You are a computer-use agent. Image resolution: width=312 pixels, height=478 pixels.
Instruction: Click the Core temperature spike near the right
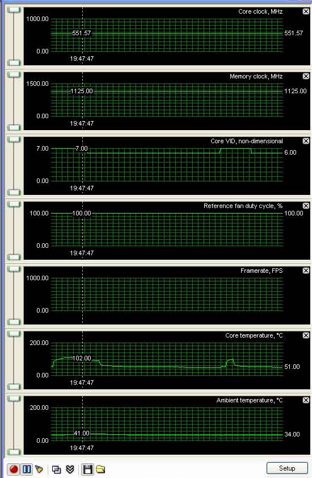pos(230,362)
